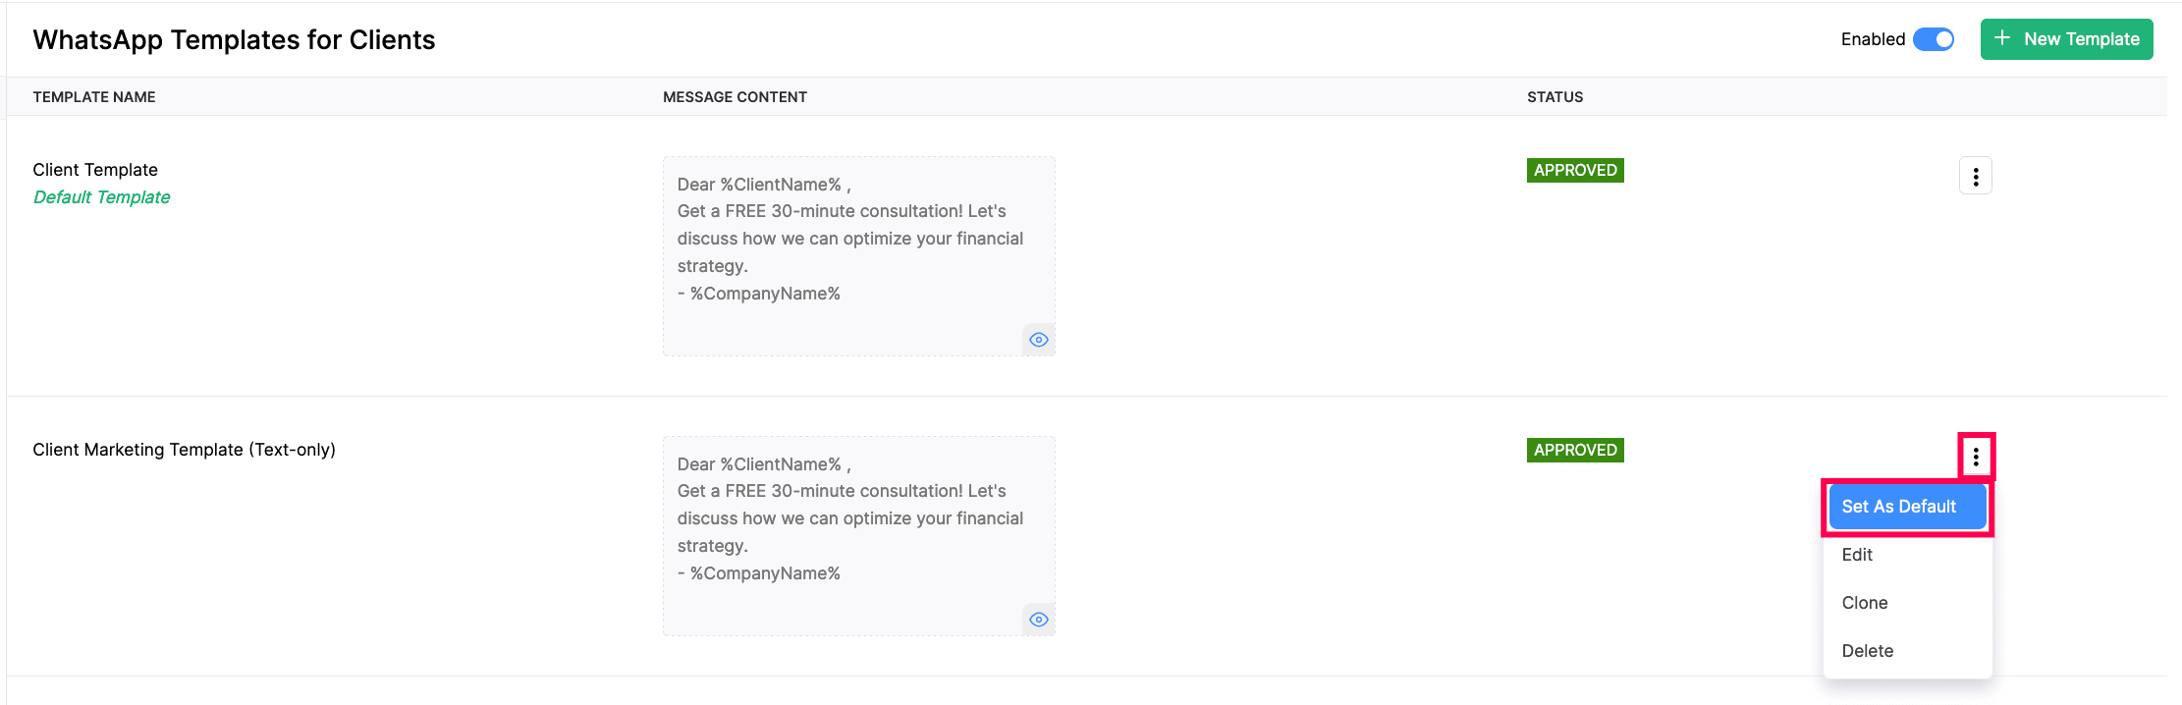
Task: Open three-dot menu for Client Template
Action: pos(1975,177)
